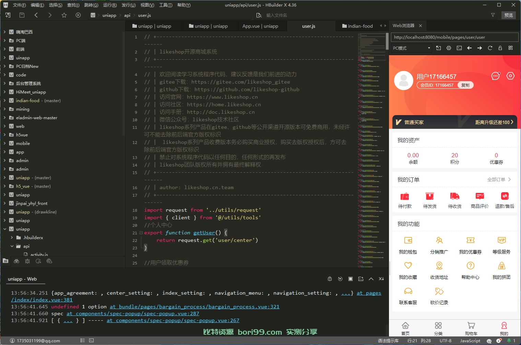The height and width of the screenshot is (345, 521).
Task: Open the project explorer folder icon
Action: coord(5,261)
